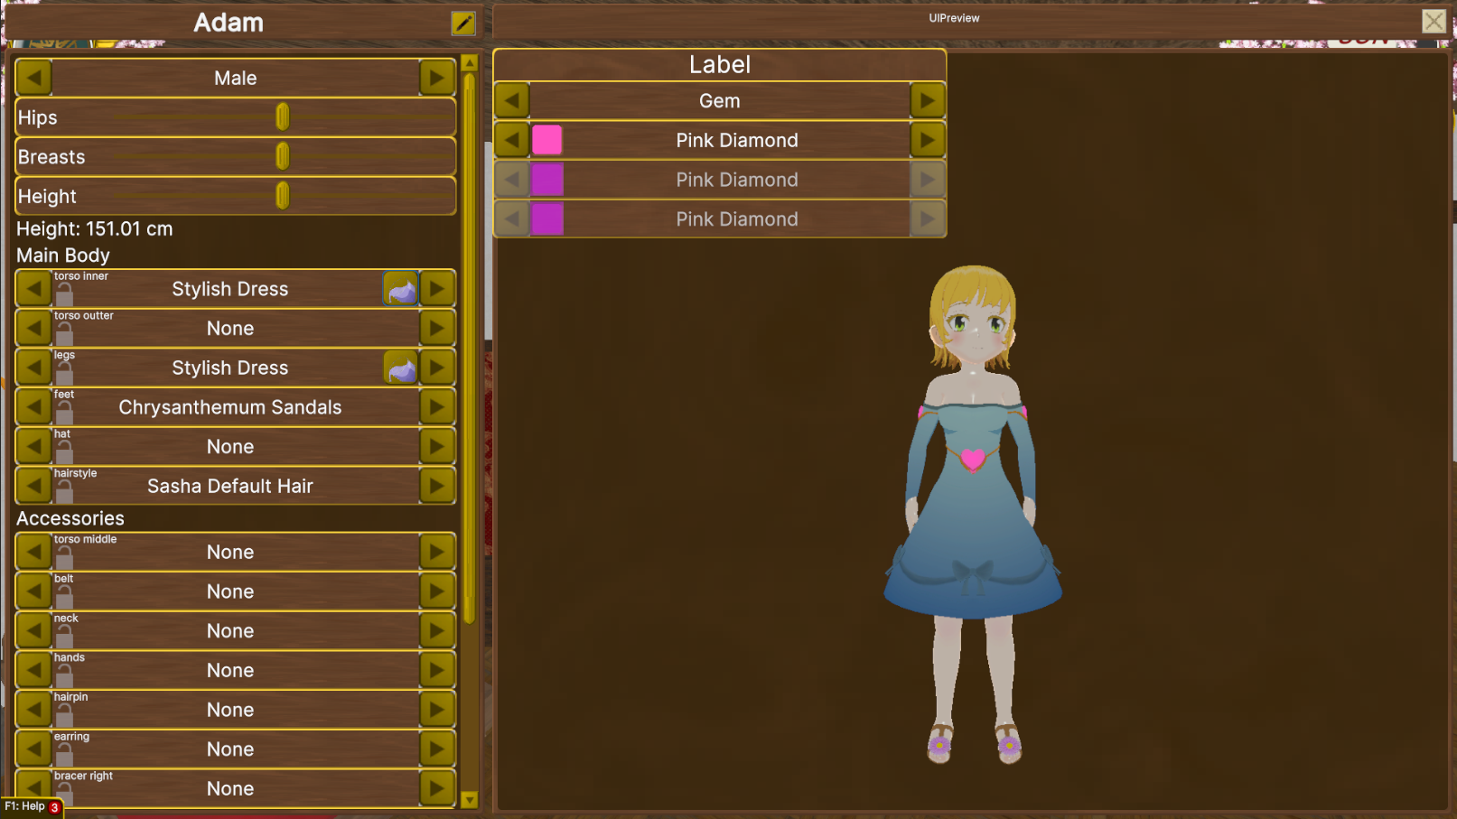Toggle lock on torso middle slot
1457x819 pixels.
64,558
